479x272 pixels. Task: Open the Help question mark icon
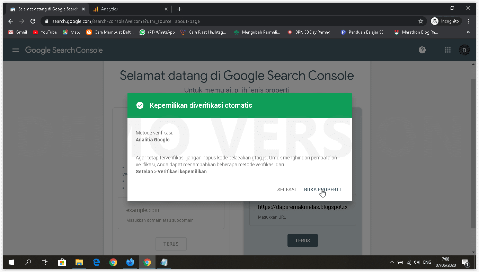point(422,50)
